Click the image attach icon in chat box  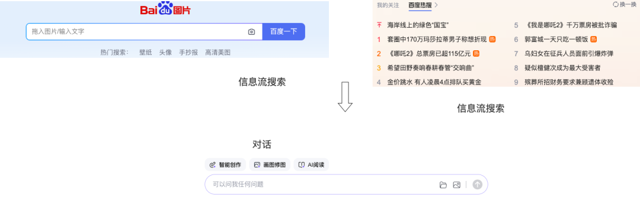click(456, 185)
